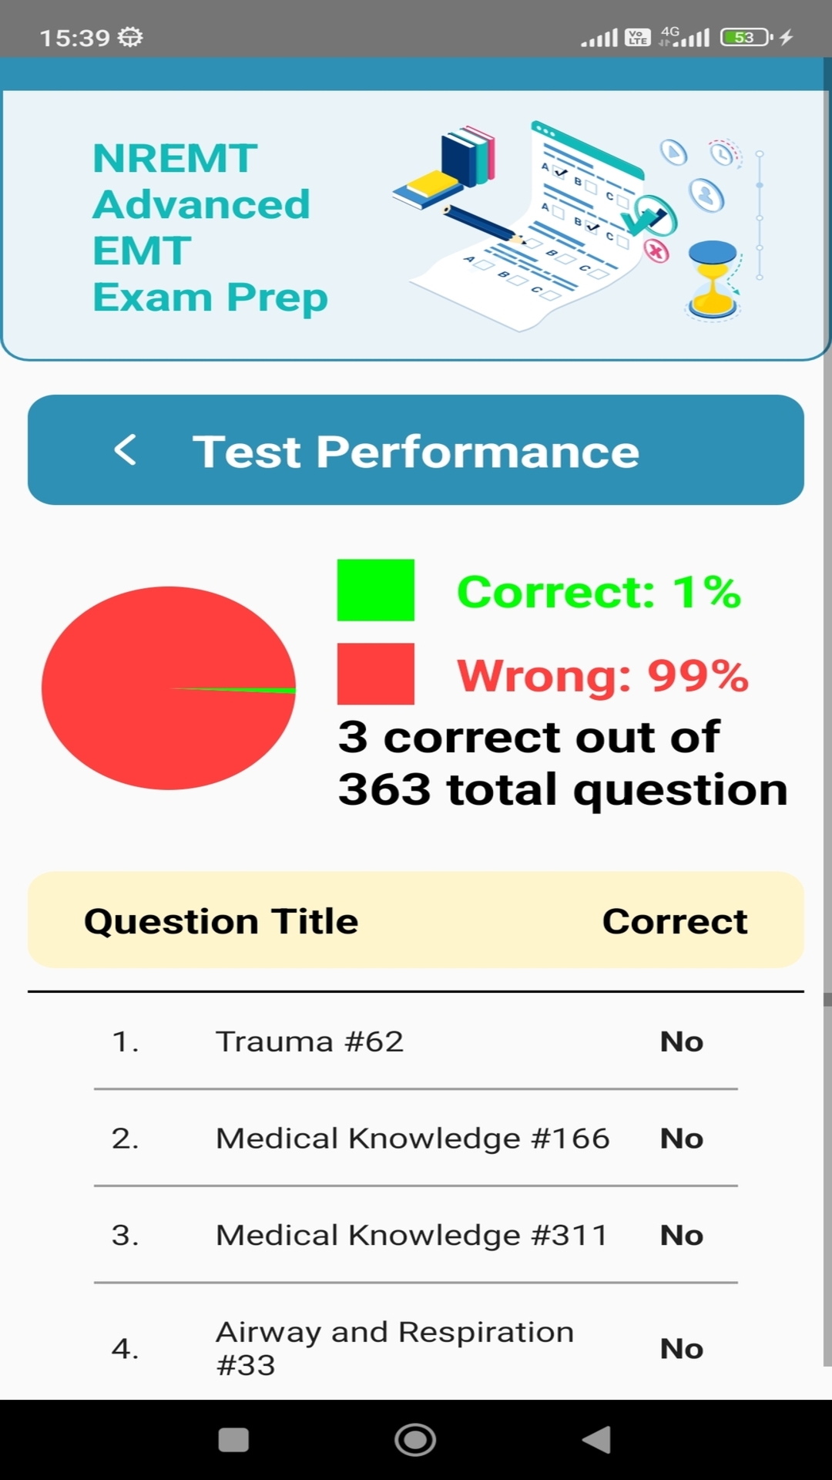Tap the Correct column header
This screenshot has width=832, height=1480.
tap(675, 921)
